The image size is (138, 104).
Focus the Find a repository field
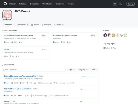[34, 70]
